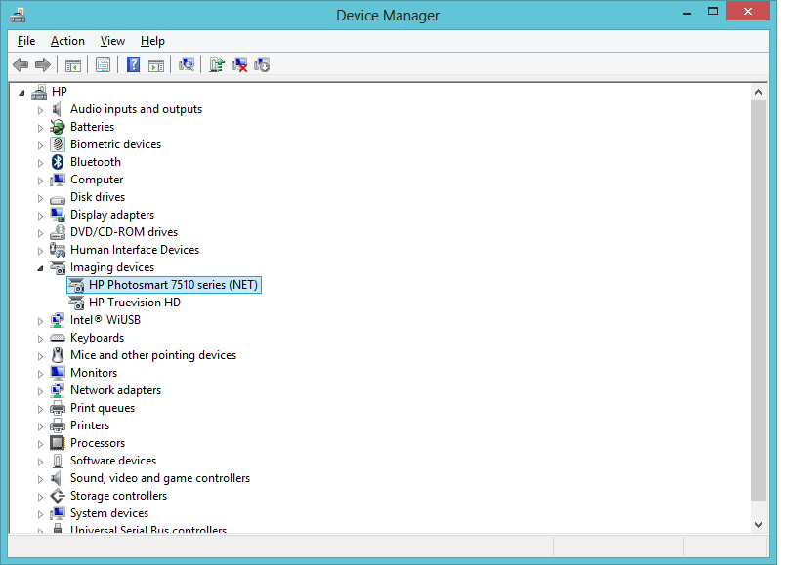800x565 pixels.
Task: Open the Help menu
Action: (x=152, y=41)
